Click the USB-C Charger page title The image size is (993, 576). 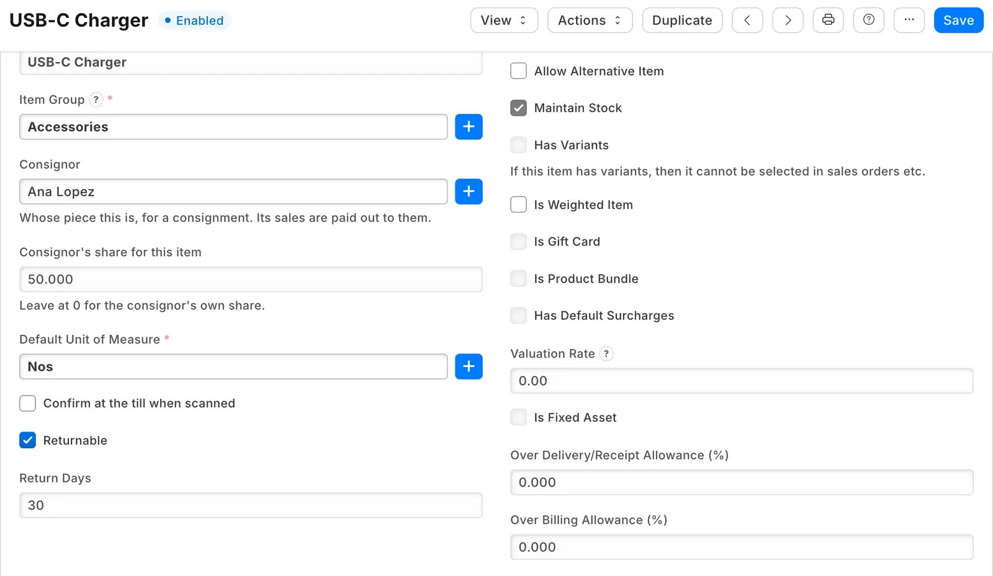pos(79,20)
